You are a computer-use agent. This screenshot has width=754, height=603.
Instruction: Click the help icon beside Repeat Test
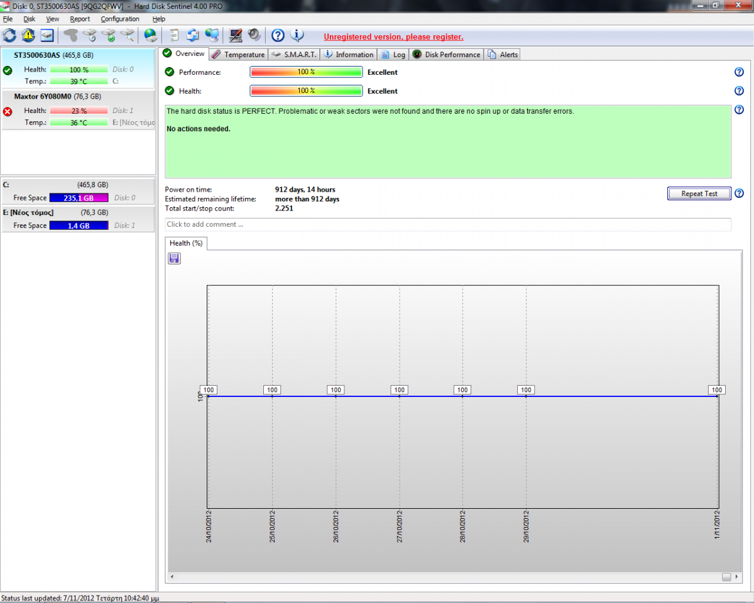(x=739, y=193)
